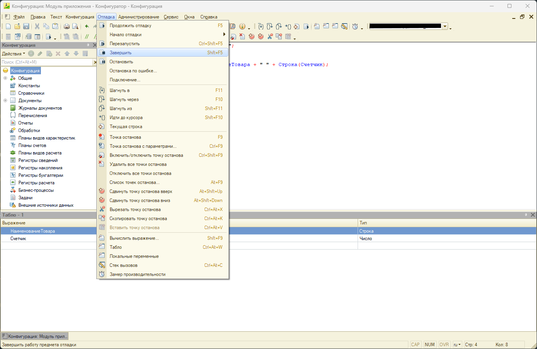Click the OVR overwrite indicator in status bar

pos(444,345)
